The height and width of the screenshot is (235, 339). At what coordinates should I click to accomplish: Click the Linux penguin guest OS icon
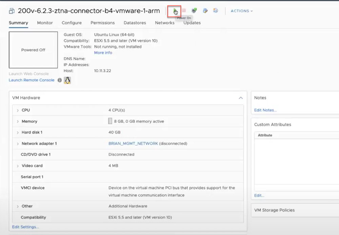67,80
